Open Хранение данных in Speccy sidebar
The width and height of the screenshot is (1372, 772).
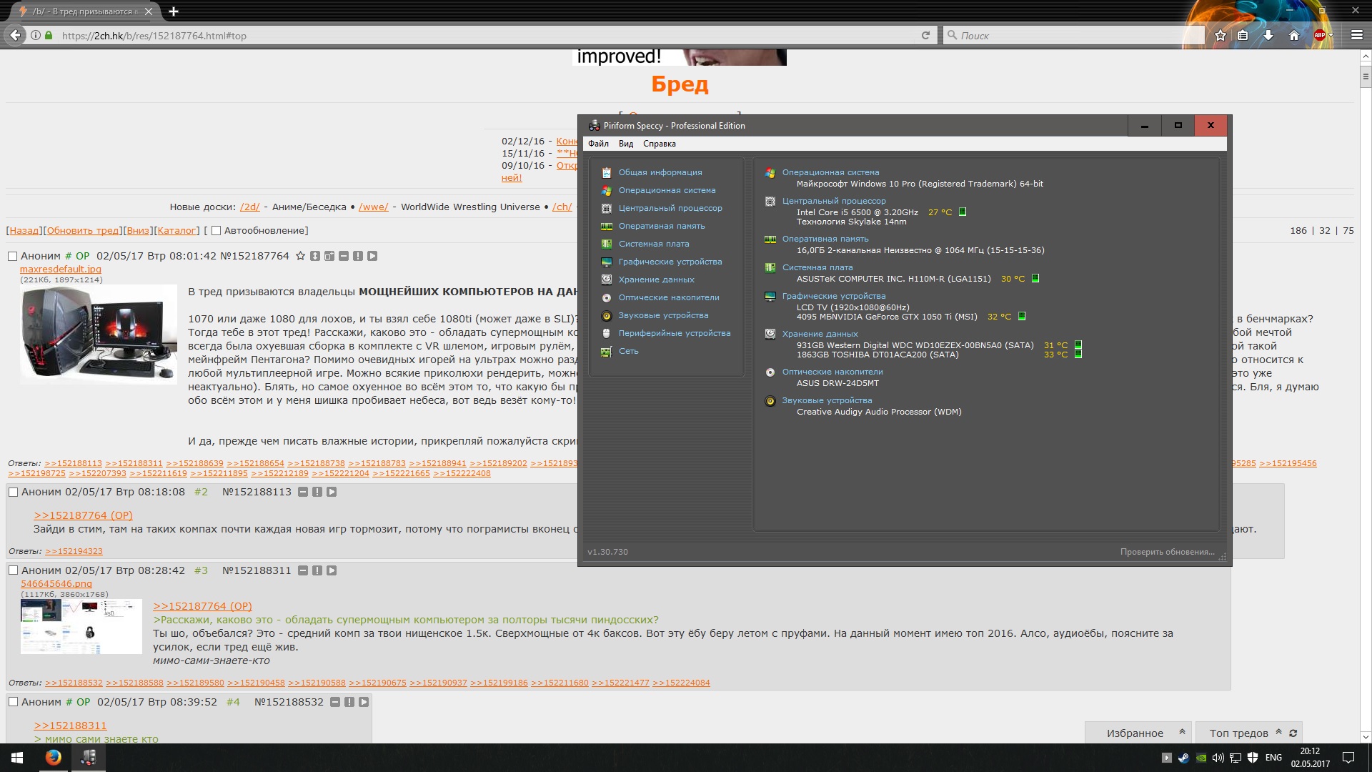(656, 279)
